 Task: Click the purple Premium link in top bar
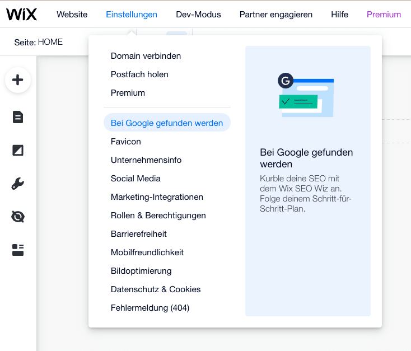pos(384,15)
